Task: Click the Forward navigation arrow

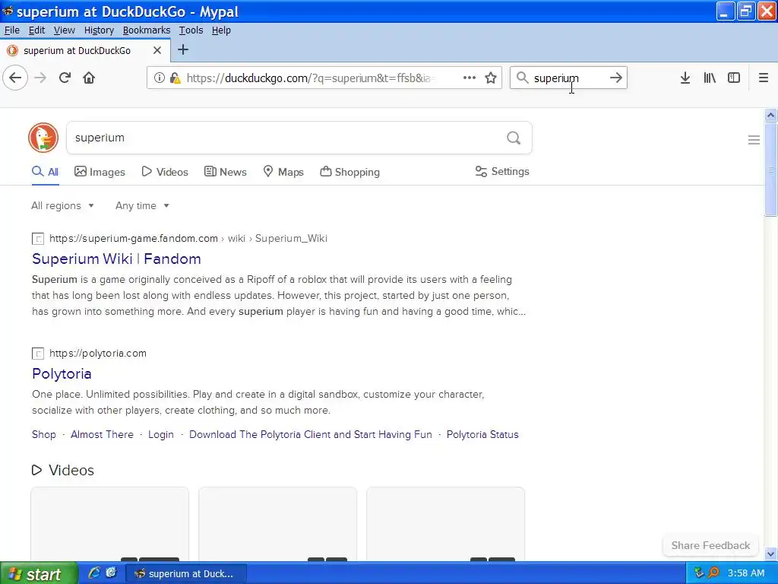Action: (x=40, y=78)
